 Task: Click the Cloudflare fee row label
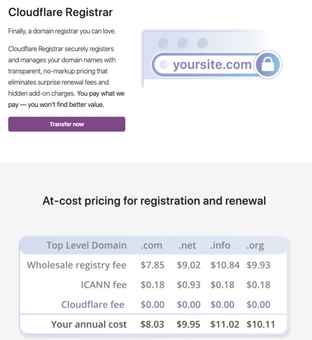93,304
